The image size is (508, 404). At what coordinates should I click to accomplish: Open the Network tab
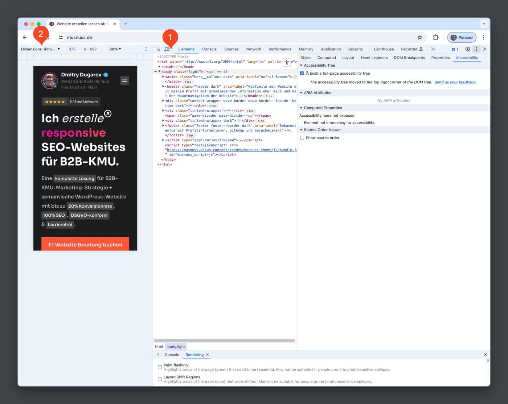(x=254, y=49)
